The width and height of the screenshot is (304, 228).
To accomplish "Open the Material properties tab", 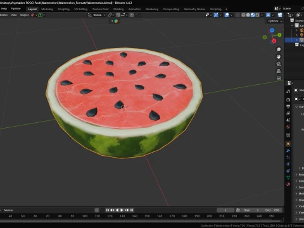I will (288, 184).
